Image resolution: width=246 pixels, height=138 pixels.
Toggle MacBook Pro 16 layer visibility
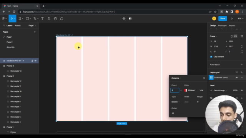coord(36,61)
